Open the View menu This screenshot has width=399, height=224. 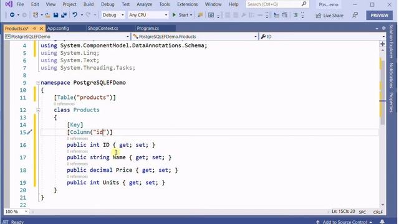pyautogui.click(x=50, y=4)
